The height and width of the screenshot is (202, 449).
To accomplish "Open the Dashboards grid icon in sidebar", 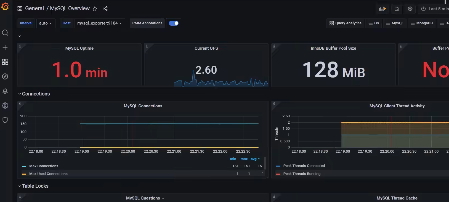I will (x=5, y=62).
